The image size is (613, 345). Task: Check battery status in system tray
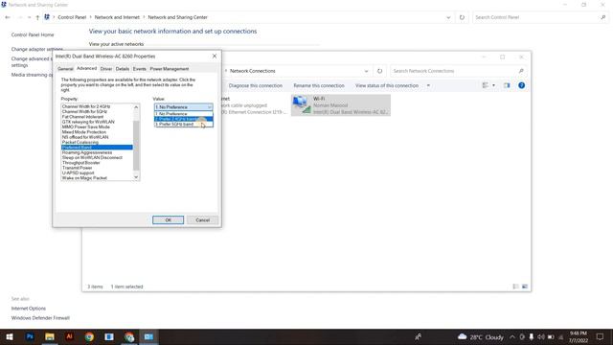click(551, 336)
